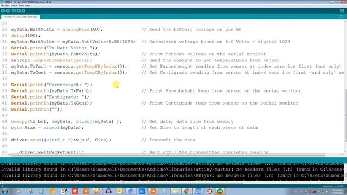Click the Upload arrow icon
347x195 pixels.
click(x=8, y=11)
